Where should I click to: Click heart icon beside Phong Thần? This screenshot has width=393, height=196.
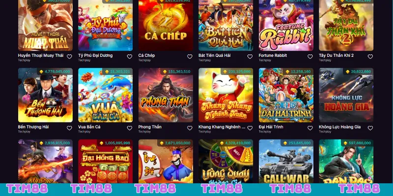click(190, 128)
